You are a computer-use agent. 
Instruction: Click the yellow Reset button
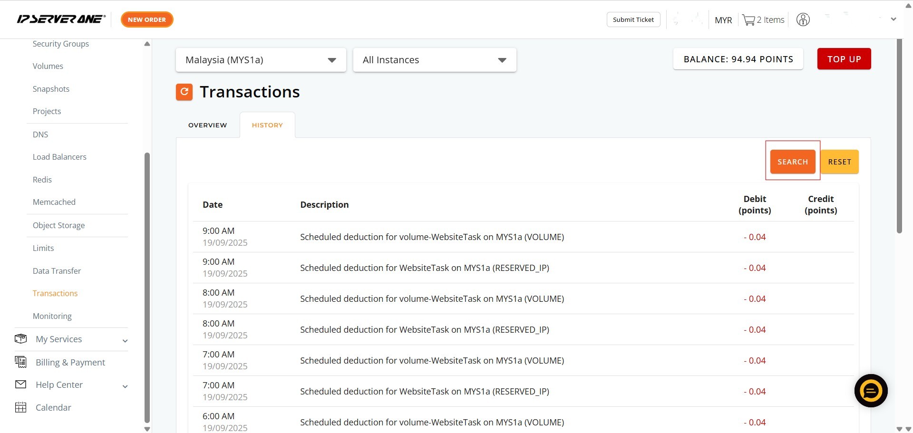click(839, 162)
